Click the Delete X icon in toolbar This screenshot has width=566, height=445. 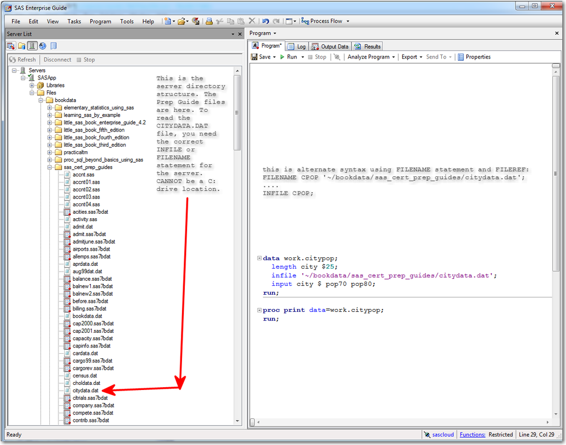coord(252,22)
